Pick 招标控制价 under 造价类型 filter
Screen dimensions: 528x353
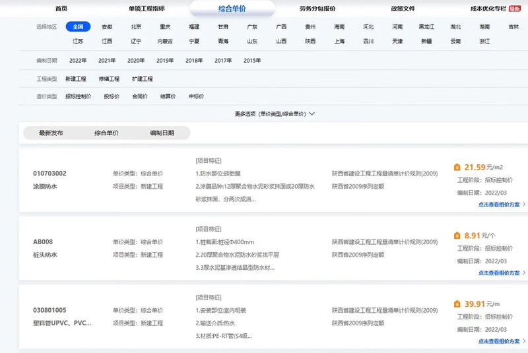(78, 96)
